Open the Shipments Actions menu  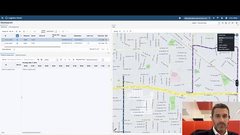(x=5, y=31)
